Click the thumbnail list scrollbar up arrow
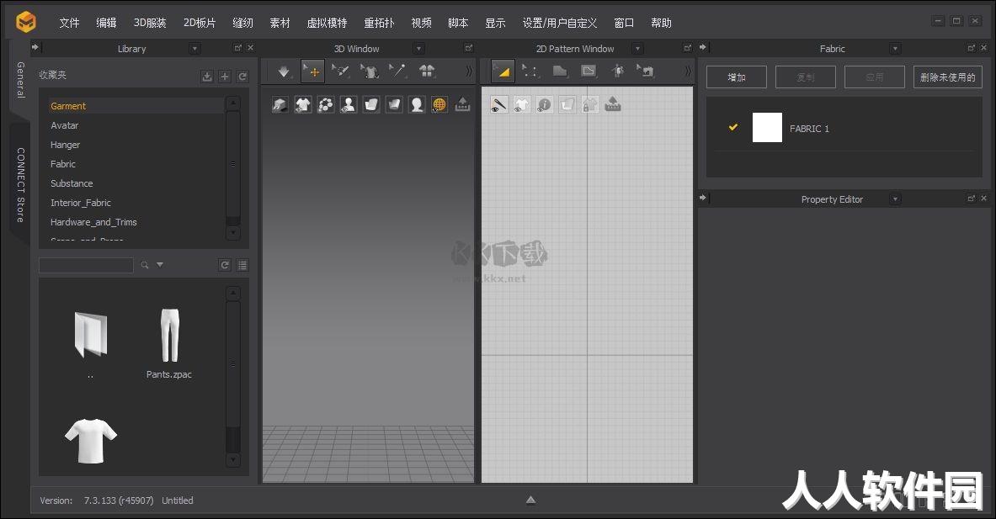 coord(233,293)
